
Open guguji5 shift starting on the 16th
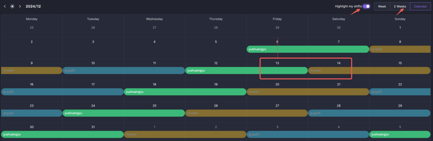[62, 92]
